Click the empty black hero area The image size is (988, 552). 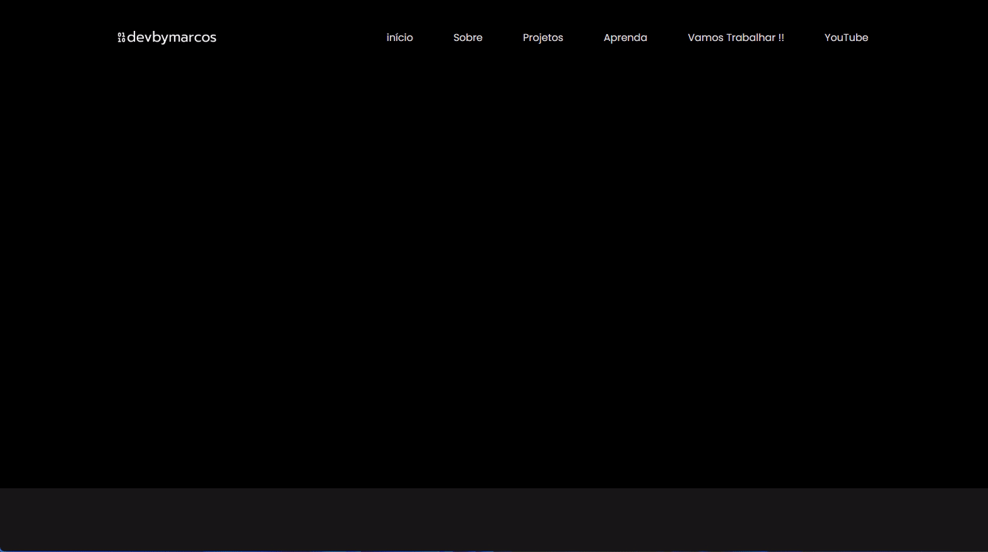pos(494,265)
